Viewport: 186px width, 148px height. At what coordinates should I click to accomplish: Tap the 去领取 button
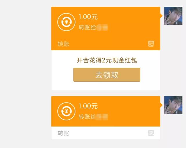tap(107, 75)
